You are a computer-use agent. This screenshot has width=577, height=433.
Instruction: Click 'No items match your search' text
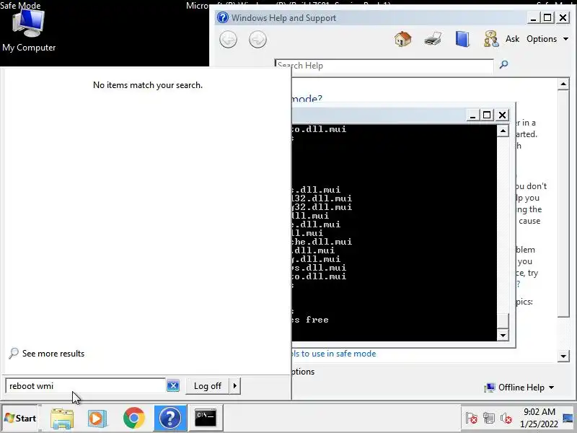148,85
